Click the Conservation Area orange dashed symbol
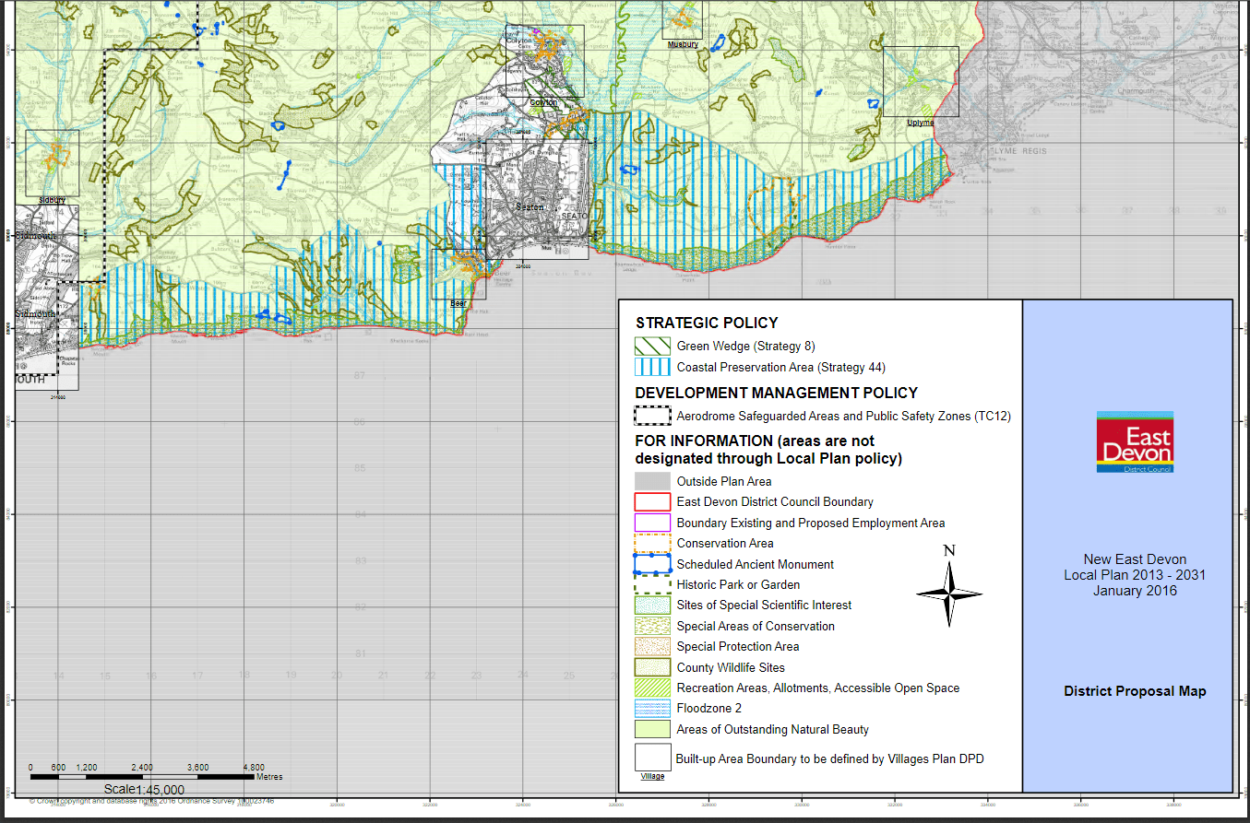1250x823 pixels. [652, 544]
